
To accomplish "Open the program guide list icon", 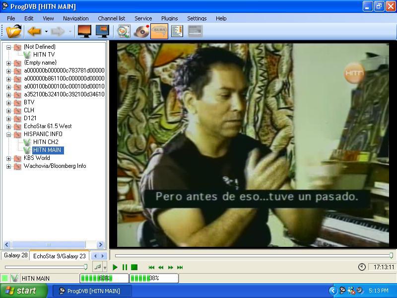I will point(177,31).
